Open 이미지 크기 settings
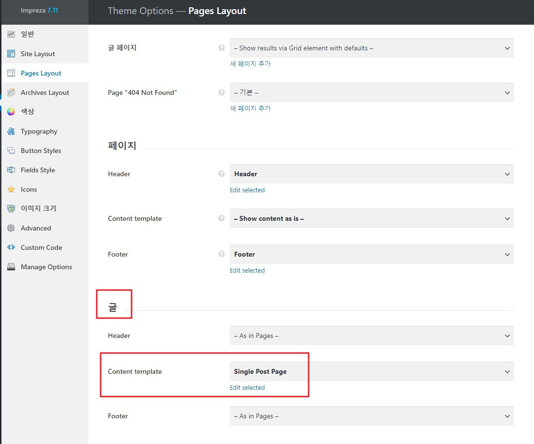The height and width of the screenshot is (444, 534). click(45, 208)
